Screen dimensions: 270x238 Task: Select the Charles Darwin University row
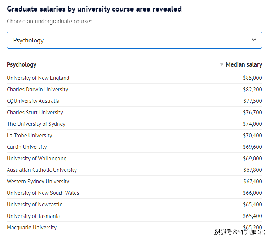click(x=37, y=90)
